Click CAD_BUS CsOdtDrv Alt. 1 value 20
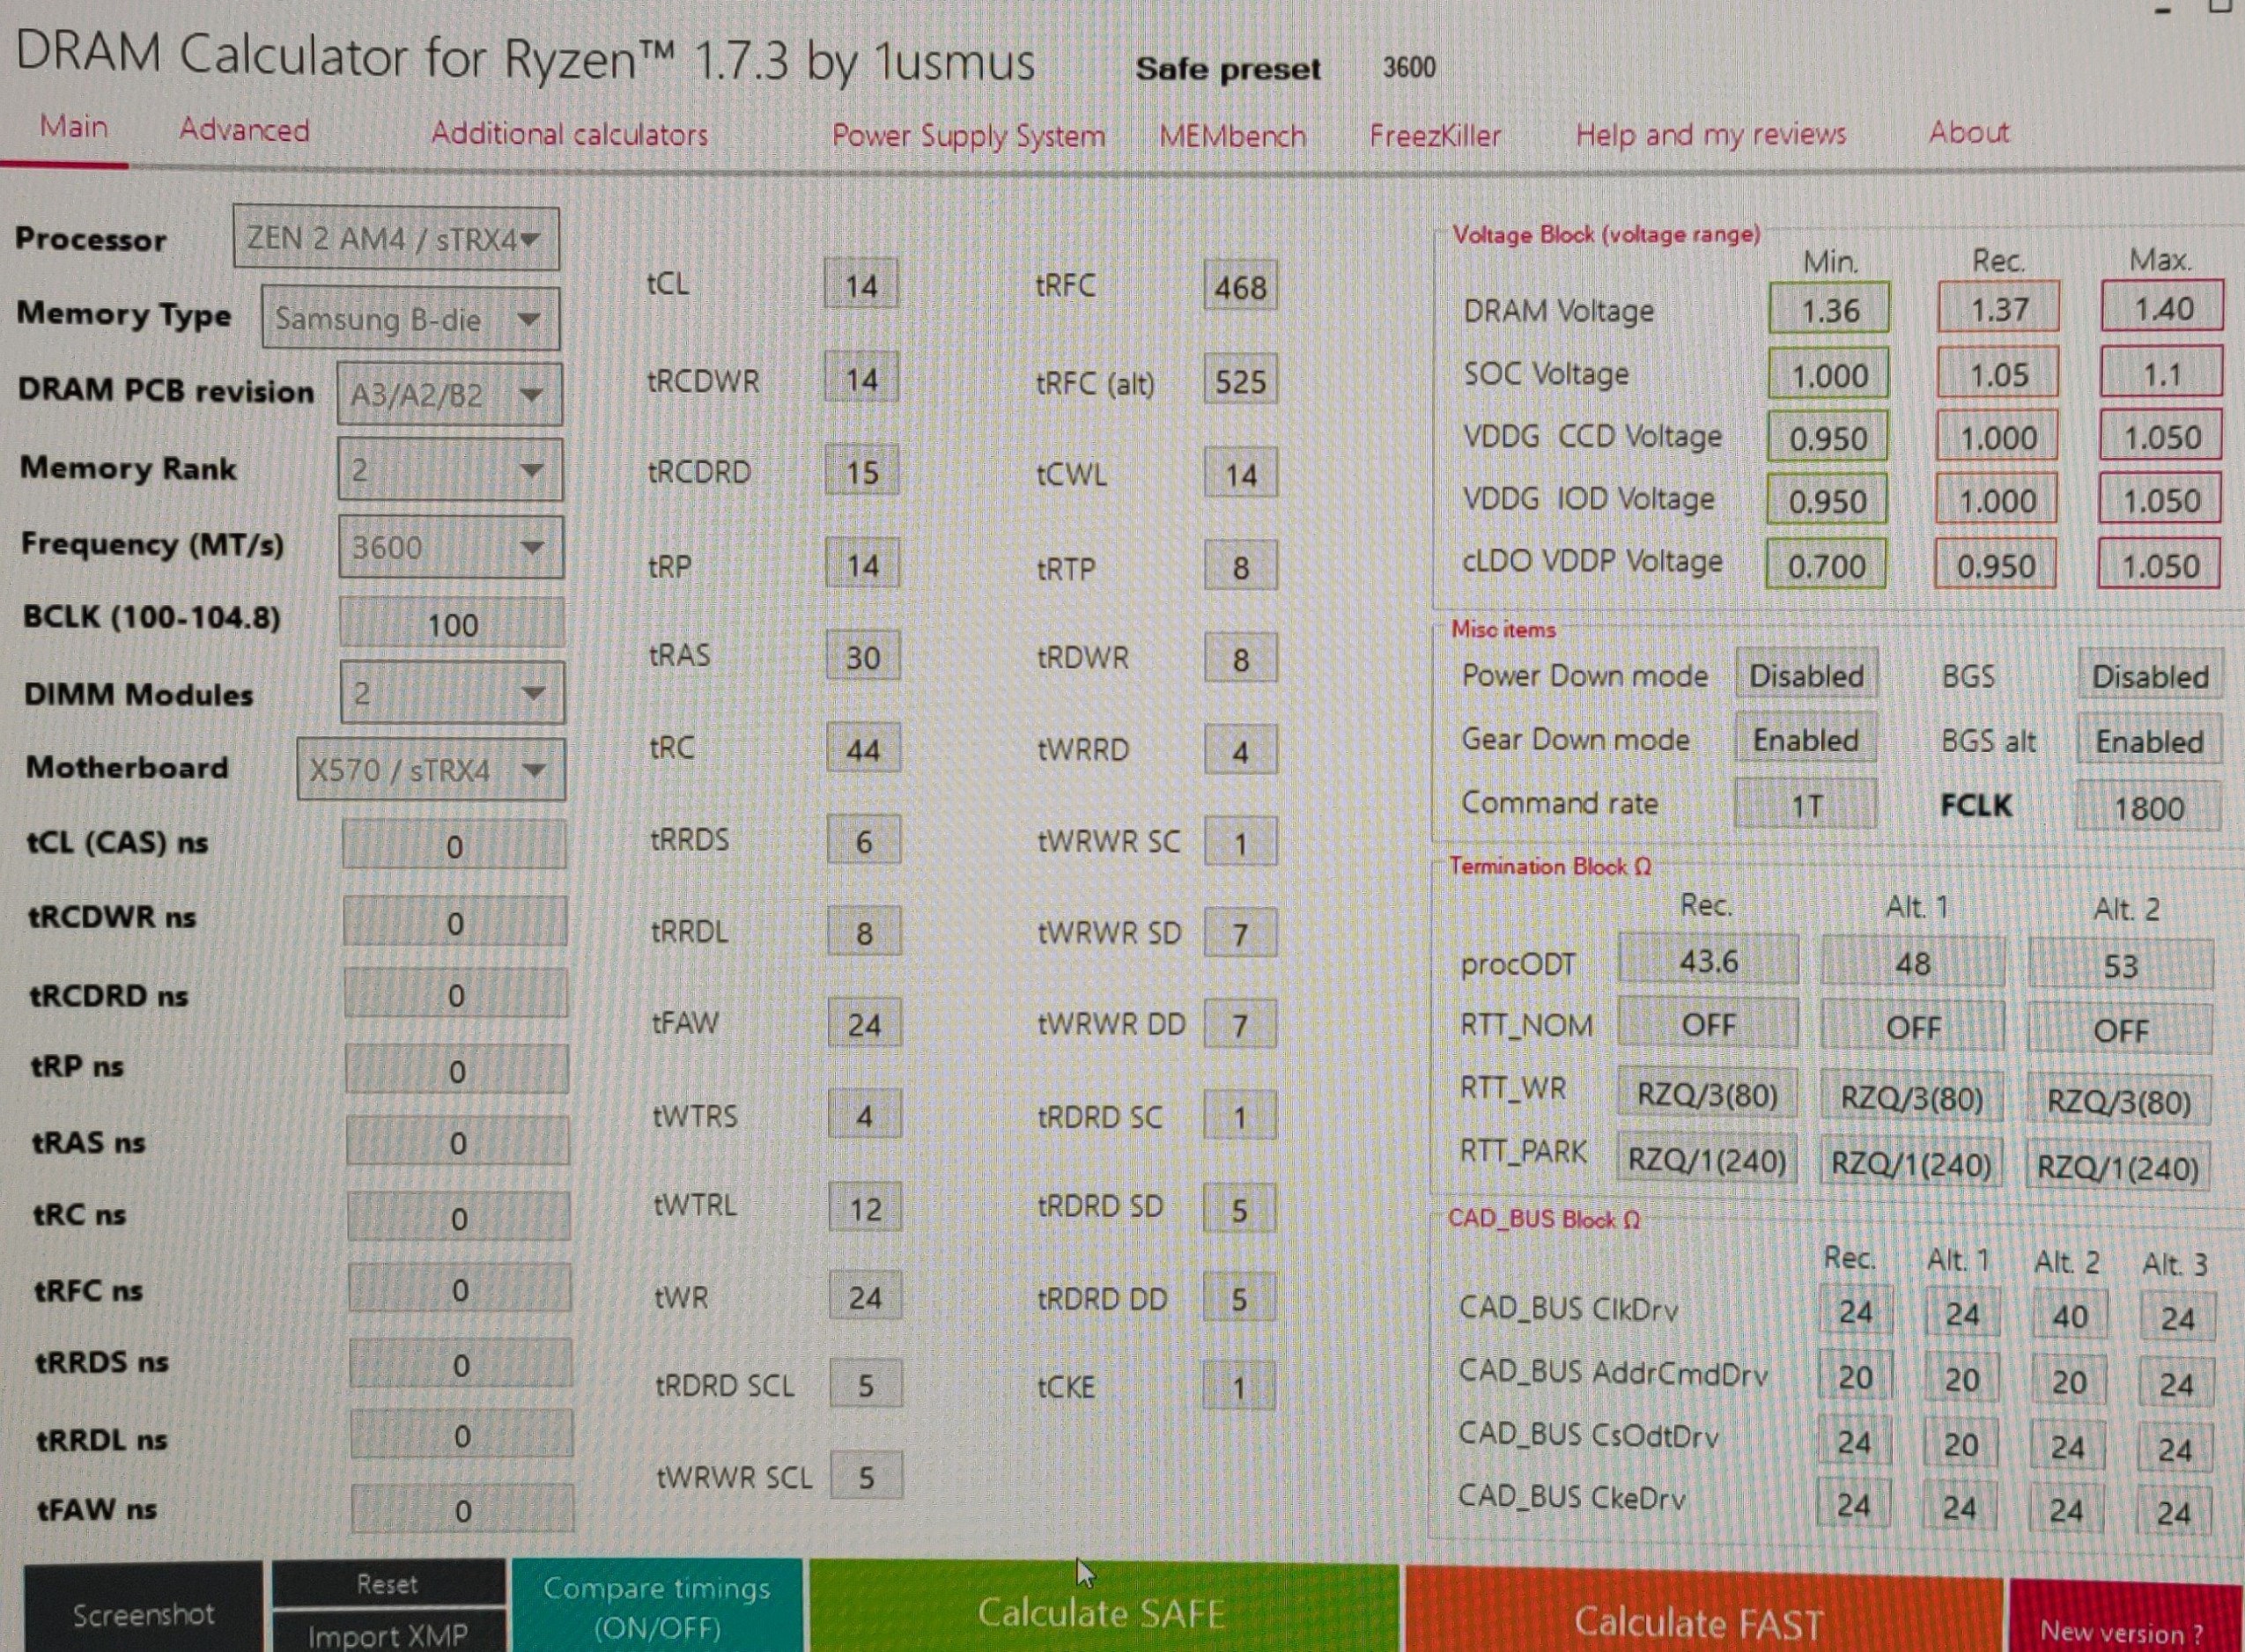Image resolution: width=2245 pixels, height=1652 pixels. (1961, 1442)
